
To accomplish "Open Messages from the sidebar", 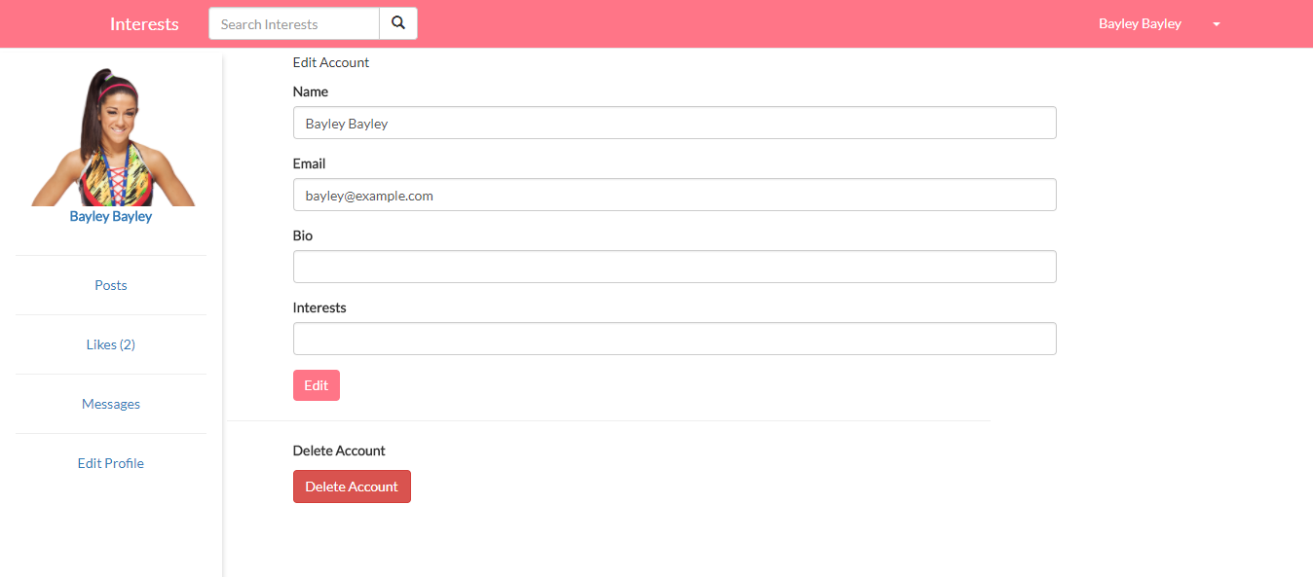I will [x=111, y=404].
